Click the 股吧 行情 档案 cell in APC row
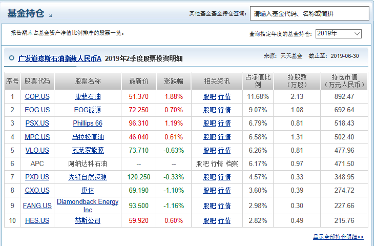Screen dimensions: 375x246 coord(217,163)
